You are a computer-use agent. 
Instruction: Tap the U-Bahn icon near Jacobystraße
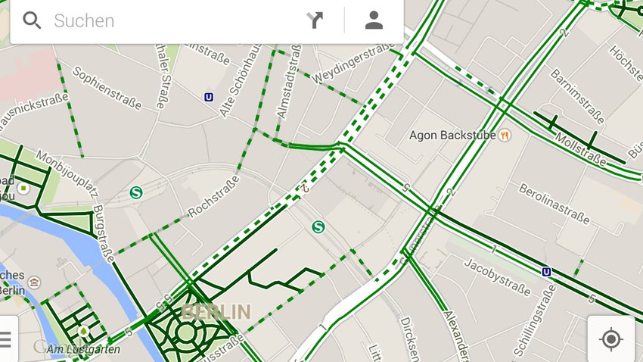(546, 272)
